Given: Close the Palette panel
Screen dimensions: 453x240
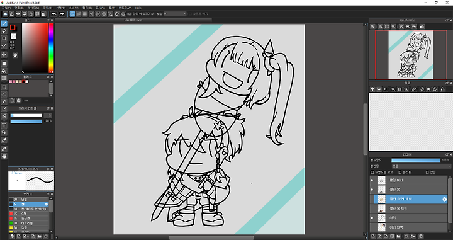Looking at the screenshot, I should point(52,77).
